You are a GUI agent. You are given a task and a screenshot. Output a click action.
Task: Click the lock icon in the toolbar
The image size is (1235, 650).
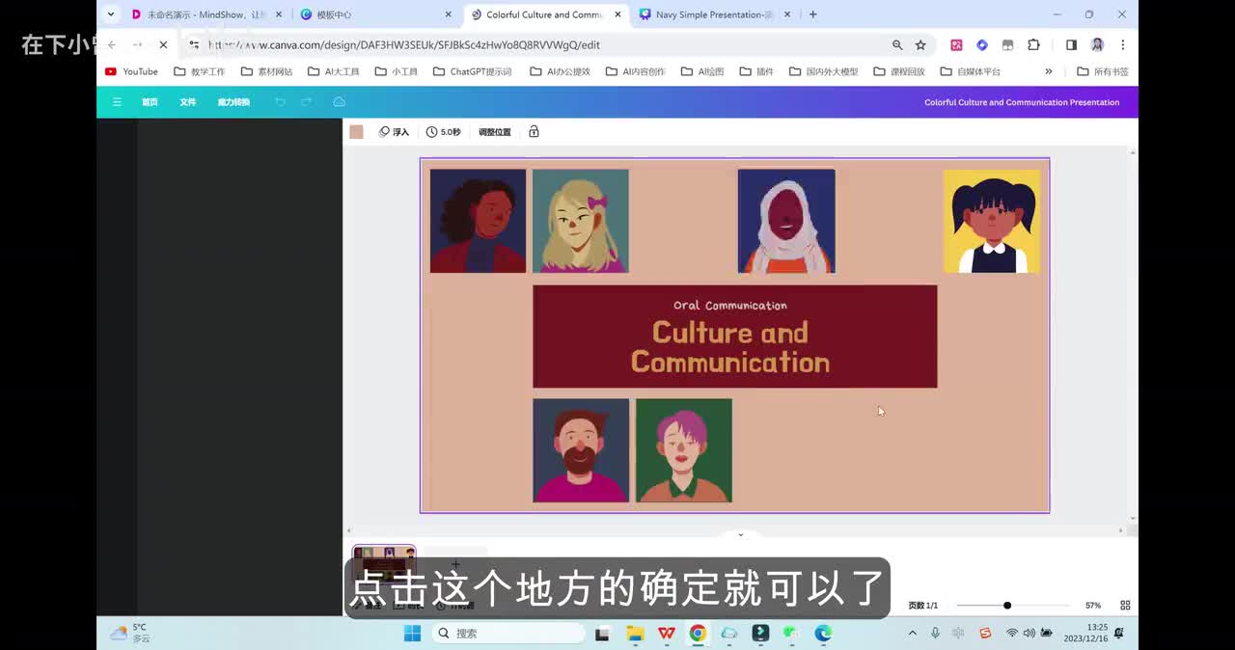534,132
